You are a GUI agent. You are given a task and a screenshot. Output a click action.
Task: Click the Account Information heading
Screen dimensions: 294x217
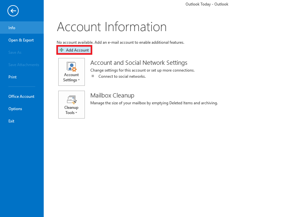click(x=112, y=27)
